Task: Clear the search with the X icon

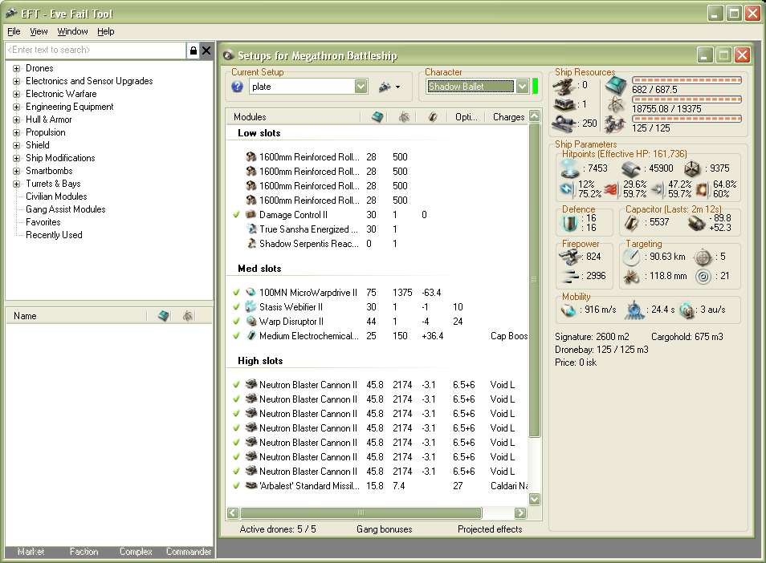Action: pos(206,51)
